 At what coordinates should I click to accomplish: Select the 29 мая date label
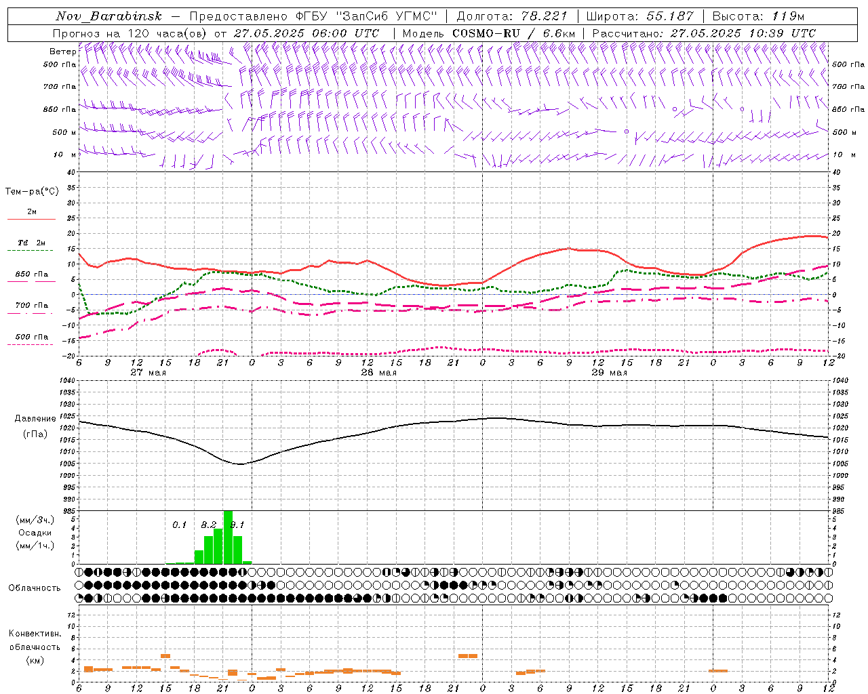click(609, 373)
